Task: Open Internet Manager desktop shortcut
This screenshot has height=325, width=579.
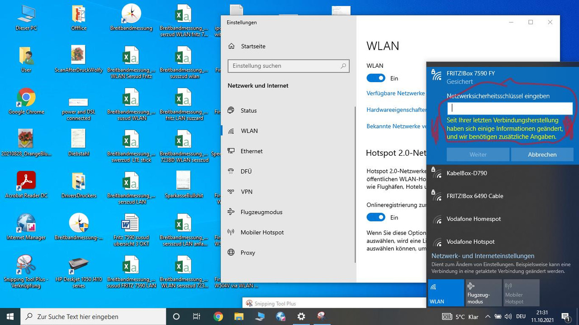Action: pos(26,227)
